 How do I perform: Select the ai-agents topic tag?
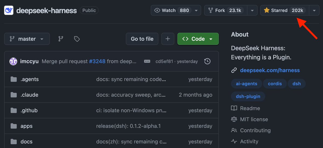(x=246, y=84)
